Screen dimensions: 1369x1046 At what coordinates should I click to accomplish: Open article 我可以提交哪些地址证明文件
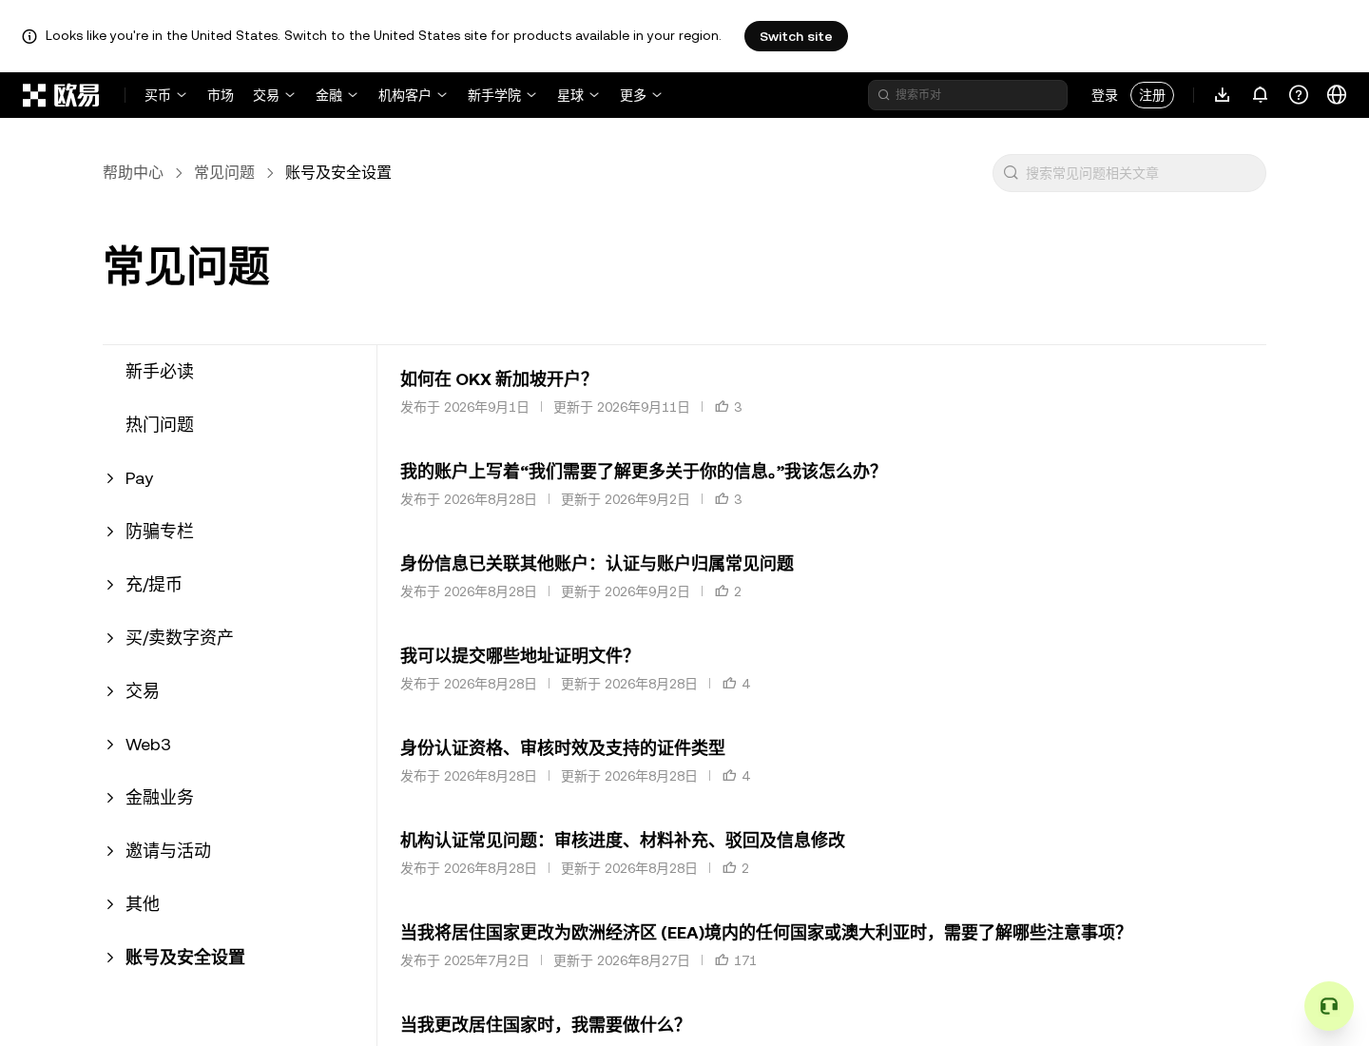[x=516, y=655]
